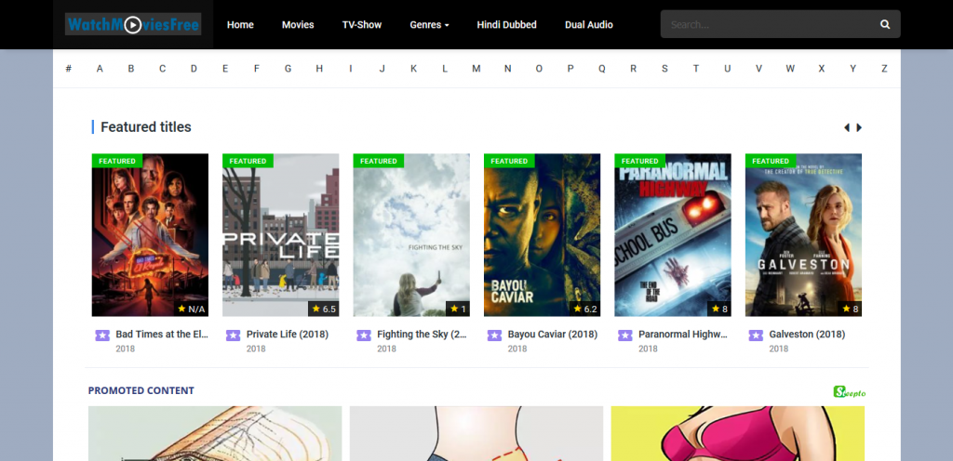Image resolution: width=953 pixels, height=461 pixels.
Task: Filter titles starting with R
Action: [x=633, y=69]
